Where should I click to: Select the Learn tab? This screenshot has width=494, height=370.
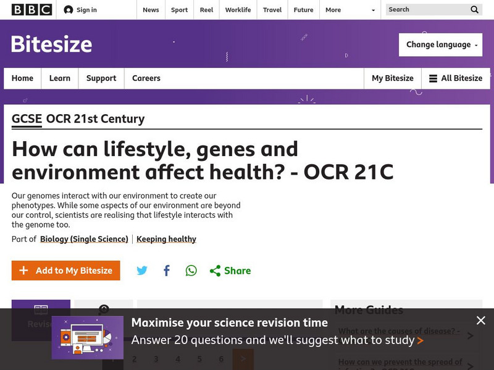(x=60, y=78)
